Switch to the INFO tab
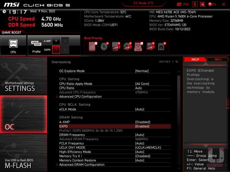The height and width of the screenshot is (172, 230). tap(218, 59)
